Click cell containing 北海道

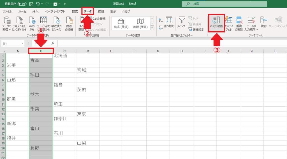pos(64,55)
